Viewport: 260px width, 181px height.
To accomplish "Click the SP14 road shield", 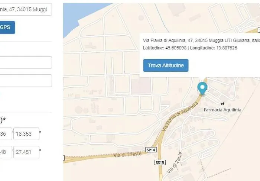I will pos(151,149).
